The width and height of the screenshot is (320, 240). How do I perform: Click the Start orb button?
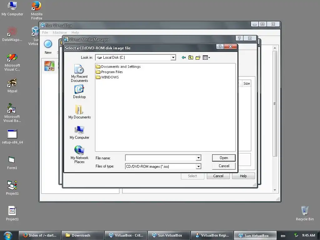click(8, 235)
